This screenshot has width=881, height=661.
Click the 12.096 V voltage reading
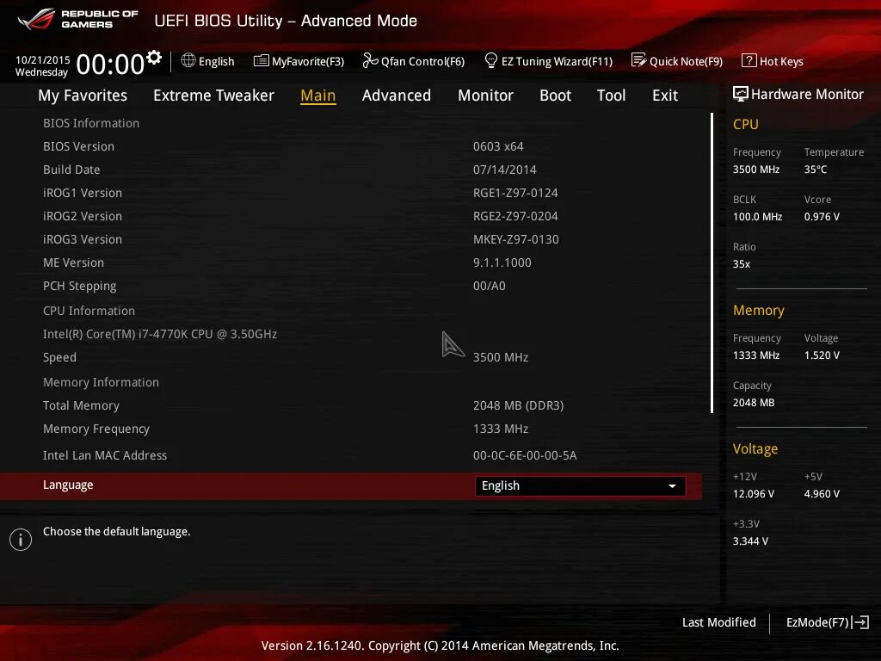[x=754, y=493]
